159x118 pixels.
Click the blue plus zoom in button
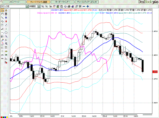88,6
